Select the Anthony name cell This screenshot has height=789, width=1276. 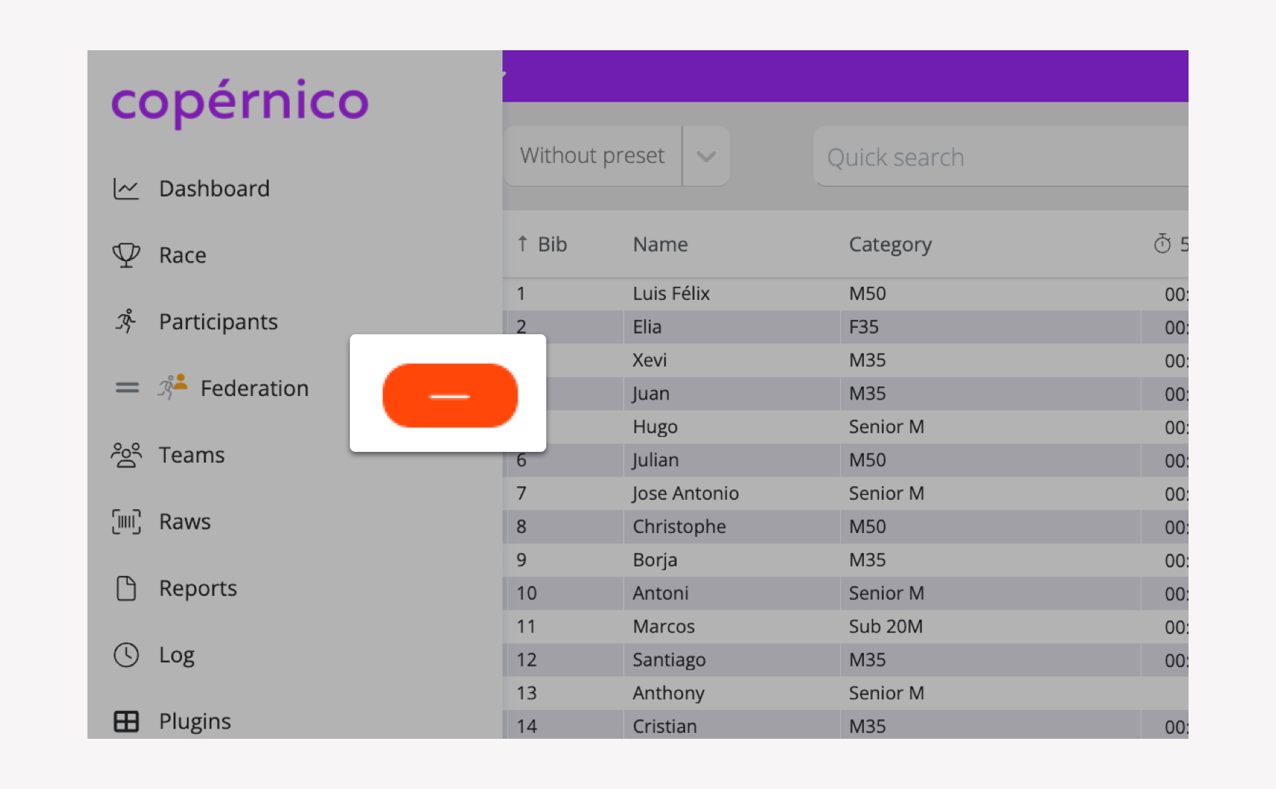[x=731, y=693]
